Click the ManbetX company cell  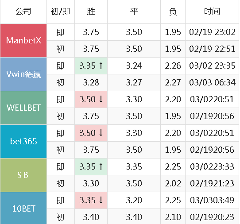(23, 40)
